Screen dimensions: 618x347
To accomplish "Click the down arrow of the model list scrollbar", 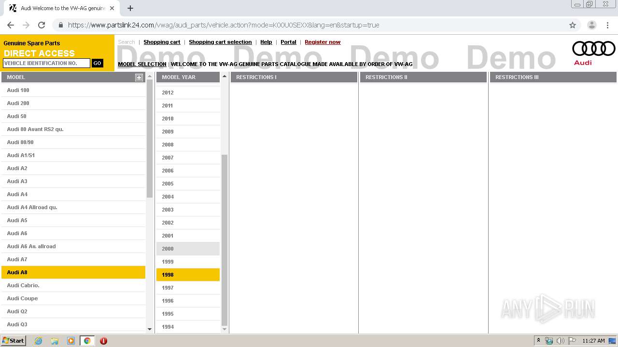I will click(x=150, y=329).
